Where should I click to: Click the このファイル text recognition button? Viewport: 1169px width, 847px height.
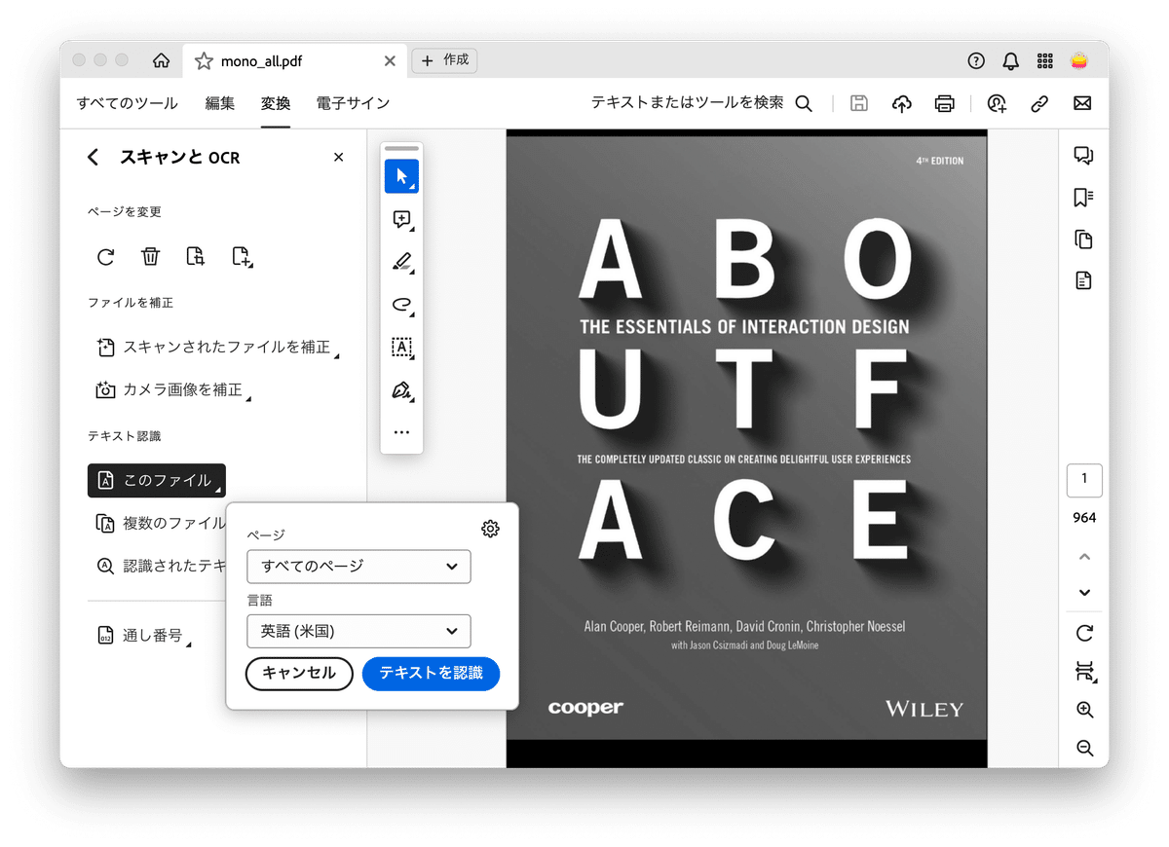pos(157,481)
